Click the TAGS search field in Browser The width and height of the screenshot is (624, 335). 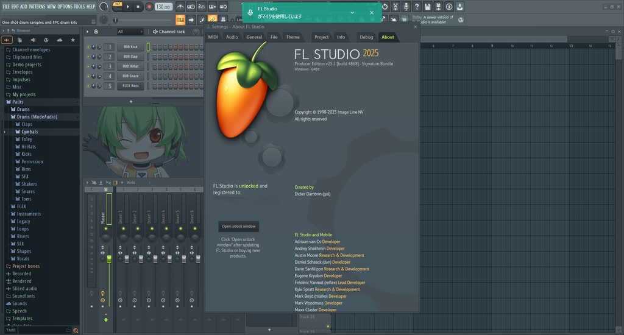point(44,330)
